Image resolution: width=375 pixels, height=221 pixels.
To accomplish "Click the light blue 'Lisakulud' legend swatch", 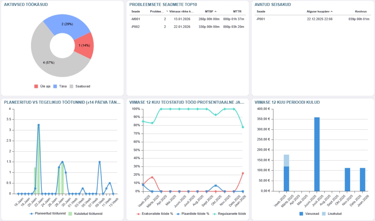I will coord(324,213).
